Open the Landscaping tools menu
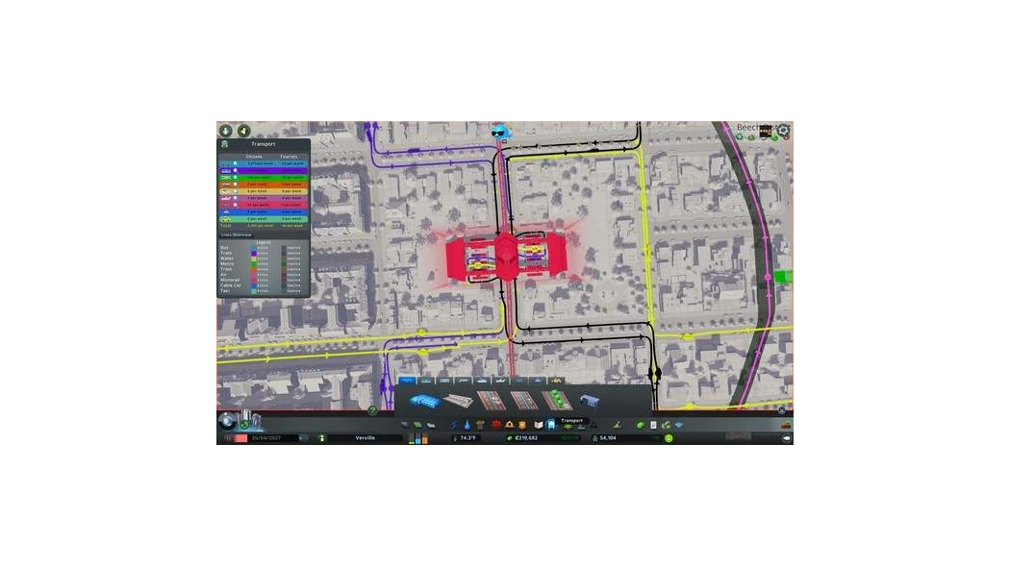This screenshot has width=1010, height=567. point(618,425)
